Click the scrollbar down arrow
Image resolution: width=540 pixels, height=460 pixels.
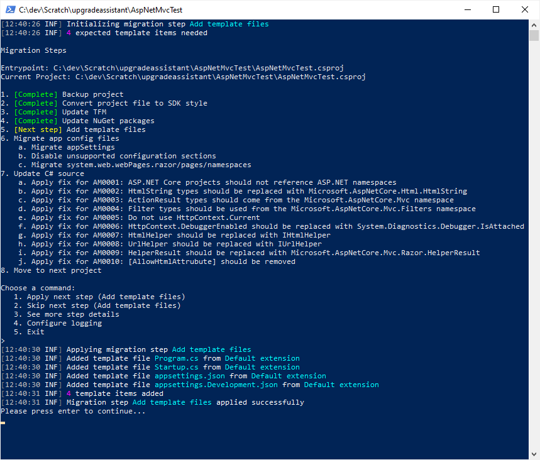pos(535,454)
